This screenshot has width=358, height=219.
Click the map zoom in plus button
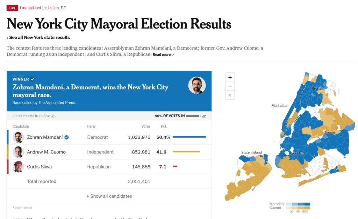pyautogui.click(x=230, y=77)
